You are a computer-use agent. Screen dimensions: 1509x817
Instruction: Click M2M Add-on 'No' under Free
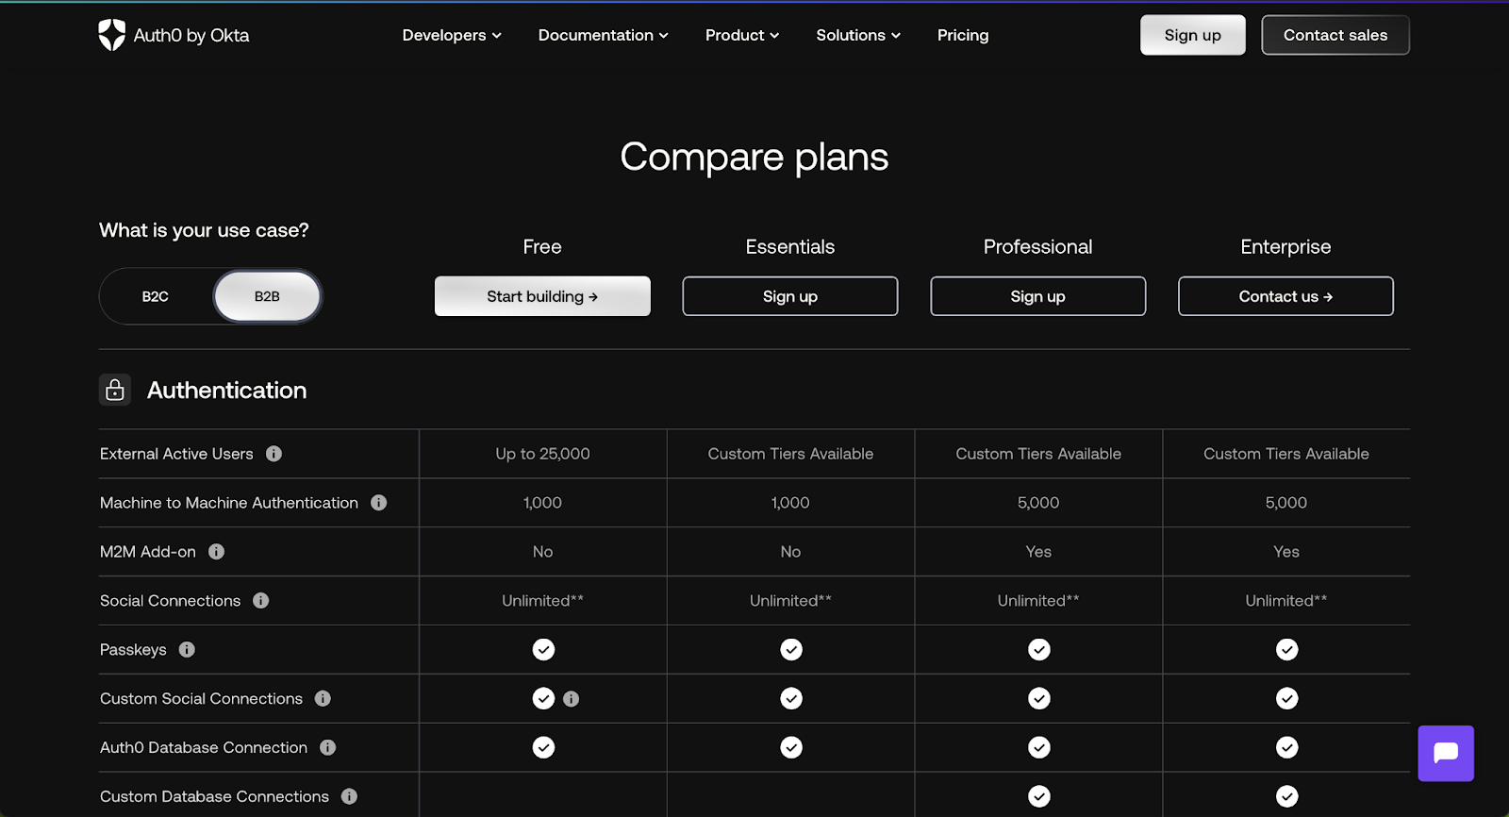543,552
